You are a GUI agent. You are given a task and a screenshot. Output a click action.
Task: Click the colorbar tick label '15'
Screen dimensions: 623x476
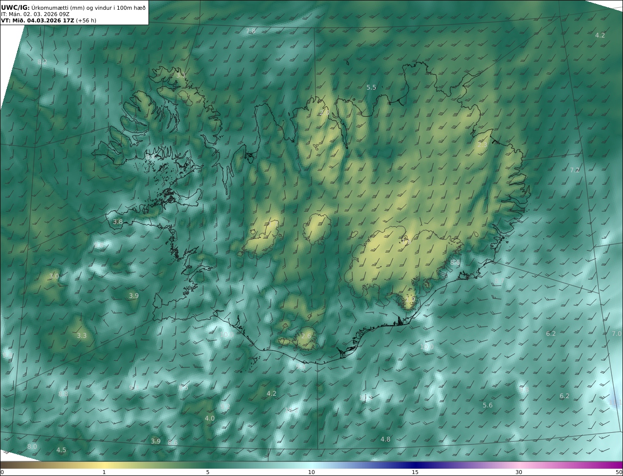coord(415,472)
